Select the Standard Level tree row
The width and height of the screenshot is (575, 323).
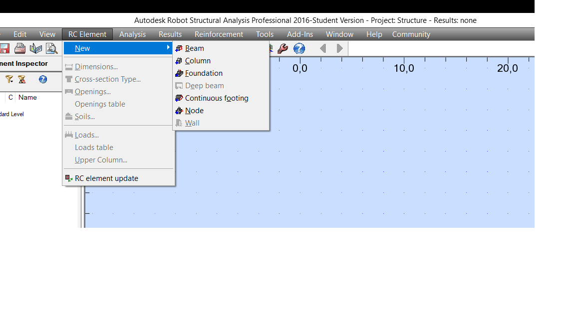point(12,114)
